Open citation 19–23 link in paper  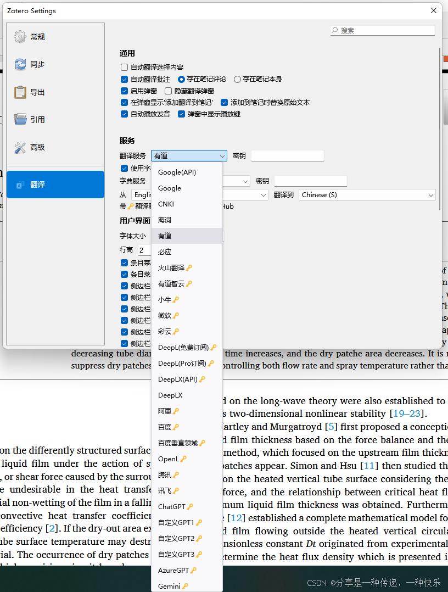click(407, 414)
